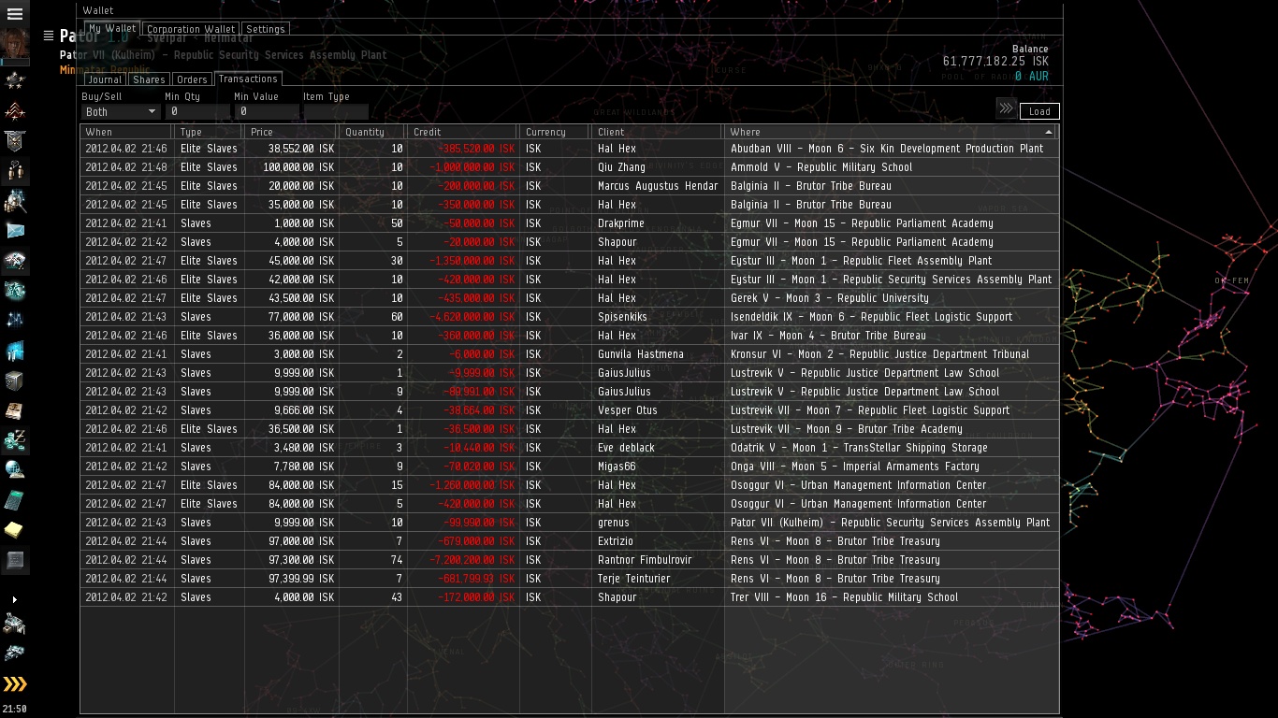Sort by the Price column header
This screenshot has height=718, width=1278.
point(291,132)
